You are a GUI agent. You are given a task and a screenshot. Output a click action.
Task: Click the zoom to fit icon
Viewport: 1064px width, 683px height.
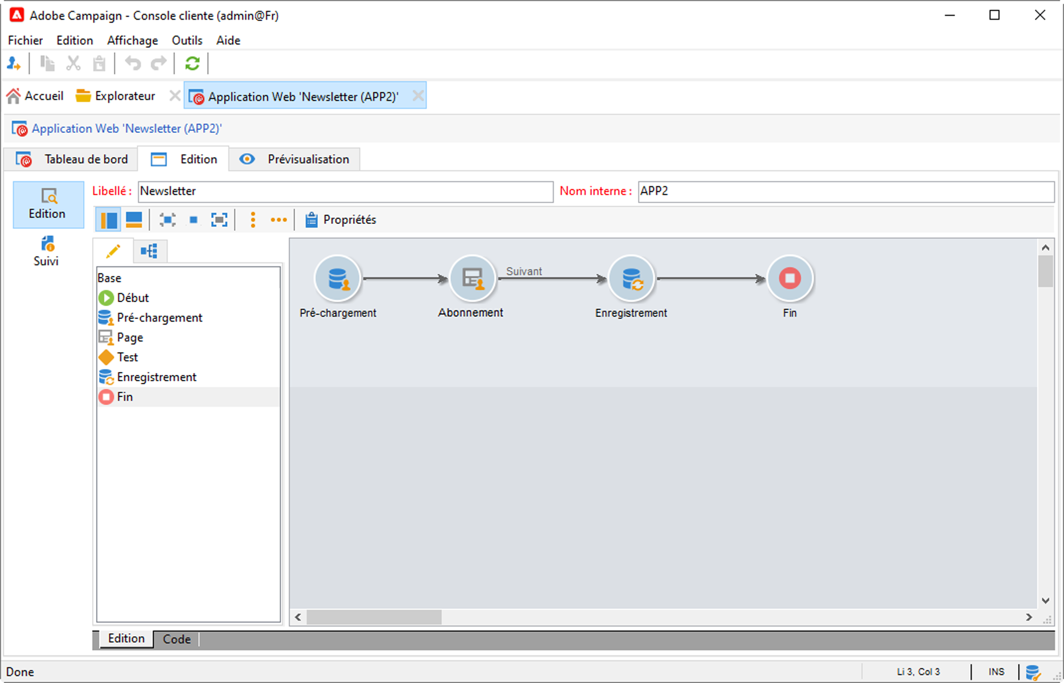point(219,220)
